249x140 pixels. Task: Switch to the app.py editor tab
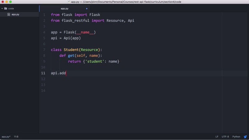[x=65, y=9]
